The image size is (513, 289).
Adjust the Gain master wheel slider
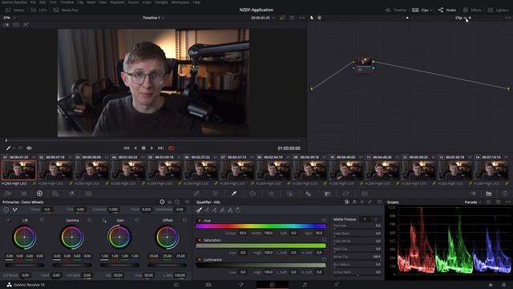click(x=119, y=265)
